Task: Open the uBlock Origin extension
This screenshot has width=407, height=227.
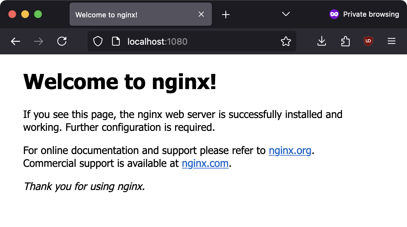Action: coord(368,41)
